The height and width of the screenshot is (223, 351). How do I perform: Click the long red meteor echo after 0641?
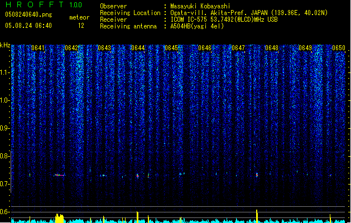[x=59, y=175]
